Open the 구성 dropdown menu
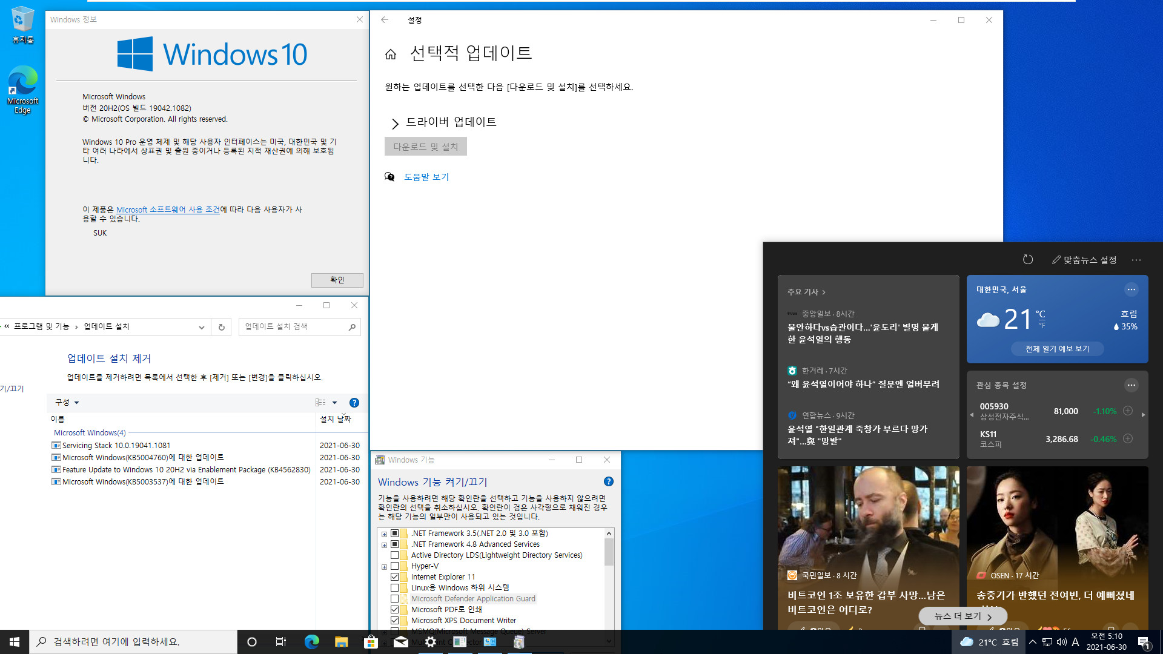Image resolution: width=1163 pixels, height=654 pixels. [67, 403]
